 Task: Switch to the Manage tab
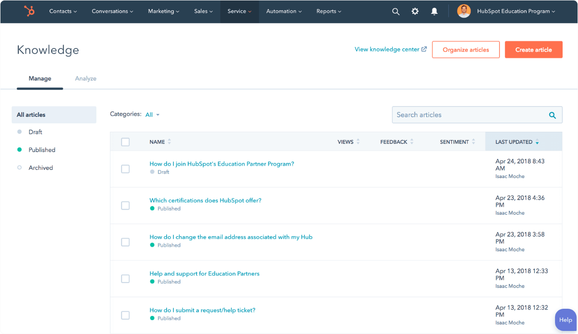(x=40, y=78)
